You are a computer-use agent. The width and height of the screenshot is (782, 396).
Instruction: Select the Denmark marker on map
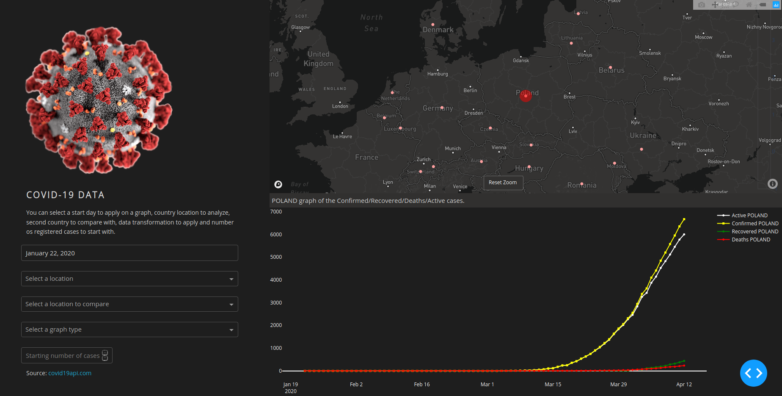coord(432,25)
